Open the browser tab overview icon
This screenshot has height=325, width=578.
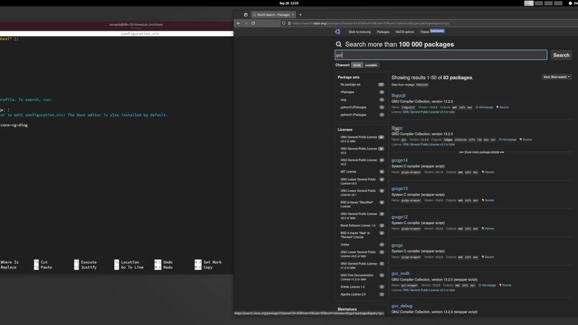[246, 14]
